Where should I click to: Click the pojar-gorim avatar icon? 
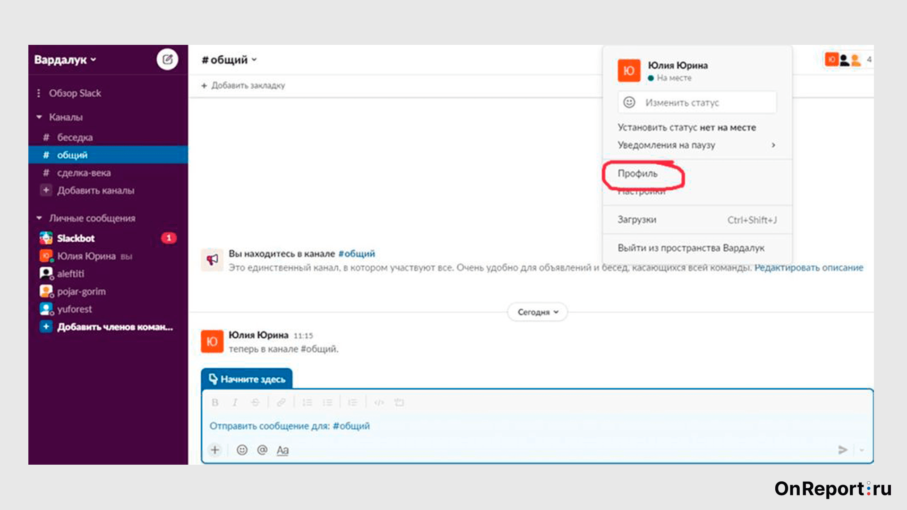[x=46, y=291]
